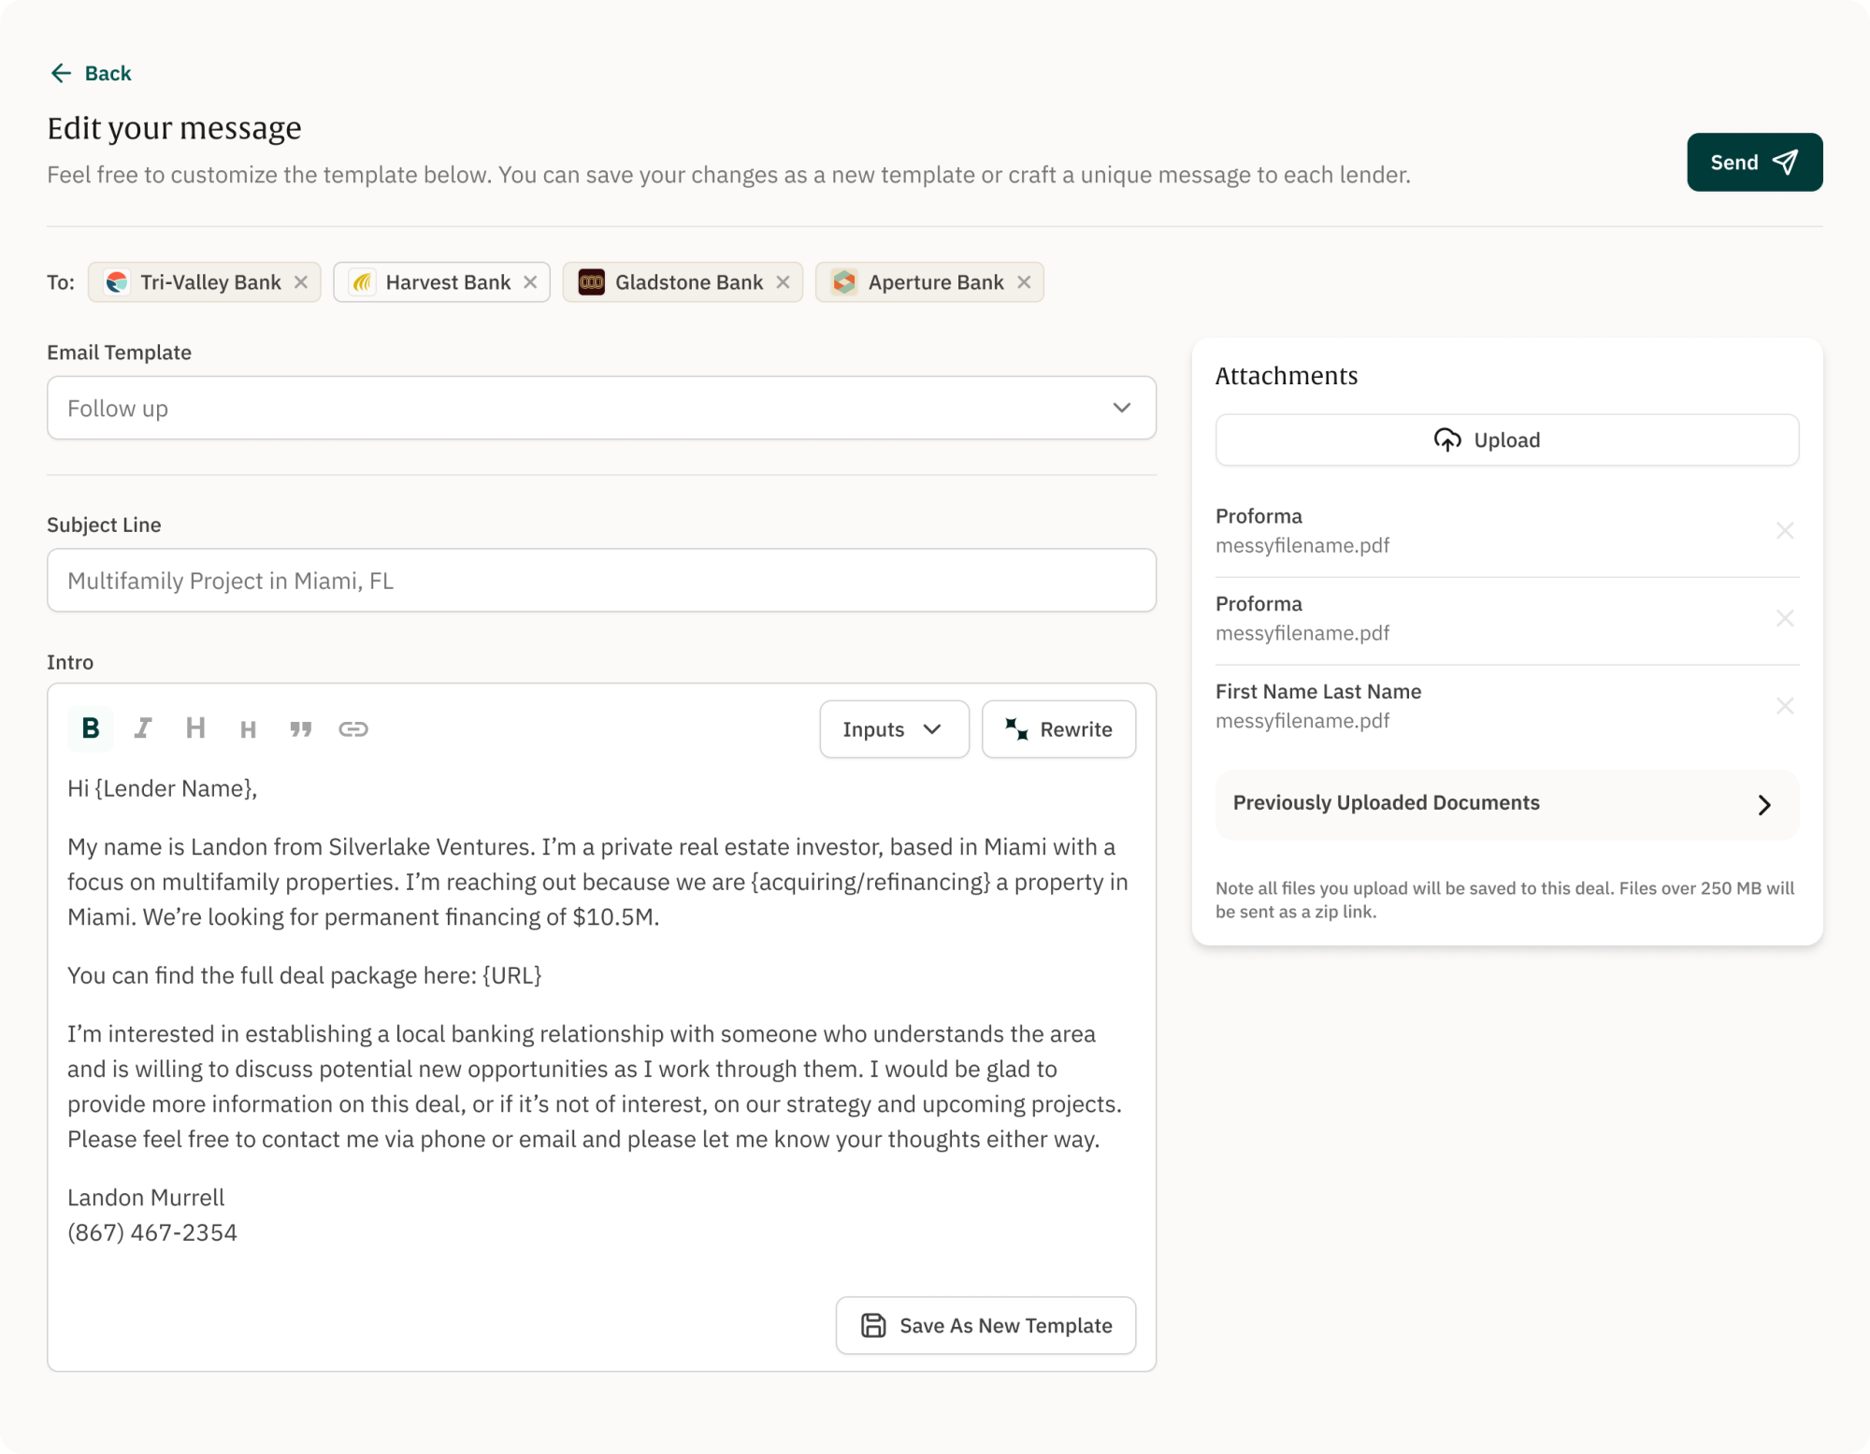Click the Send button

pyautogui.click(x=1754, y=163)
